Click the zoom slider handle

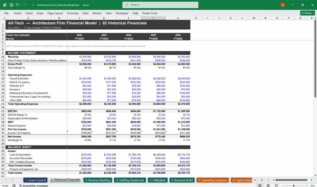point(294,185)
